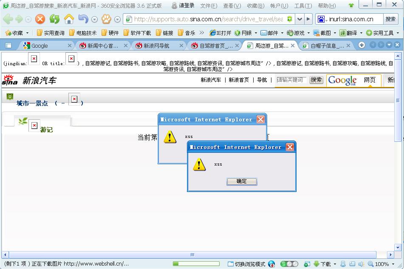Click the page's 搜索 button beside the keyword box
This screenshot has width=404, height=269.
click(x=316, y=80)
